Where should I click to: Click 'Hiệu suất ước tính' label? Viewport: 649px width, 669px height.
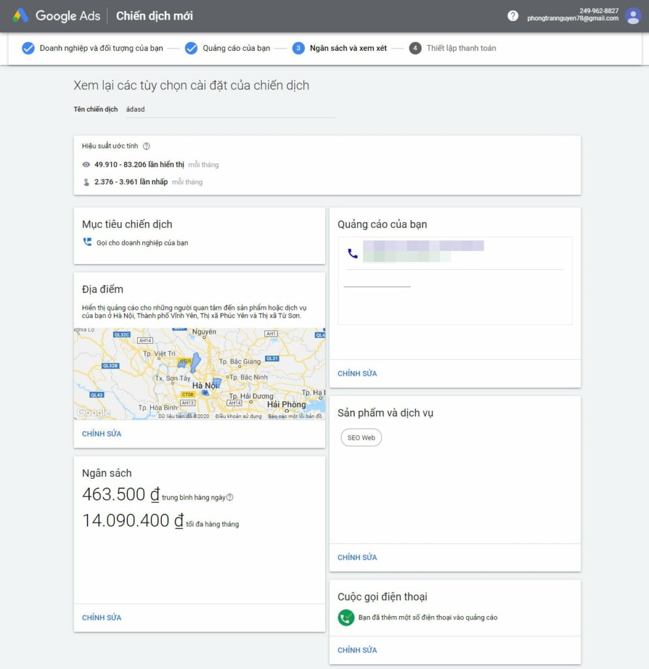click(x=110, y=146)
